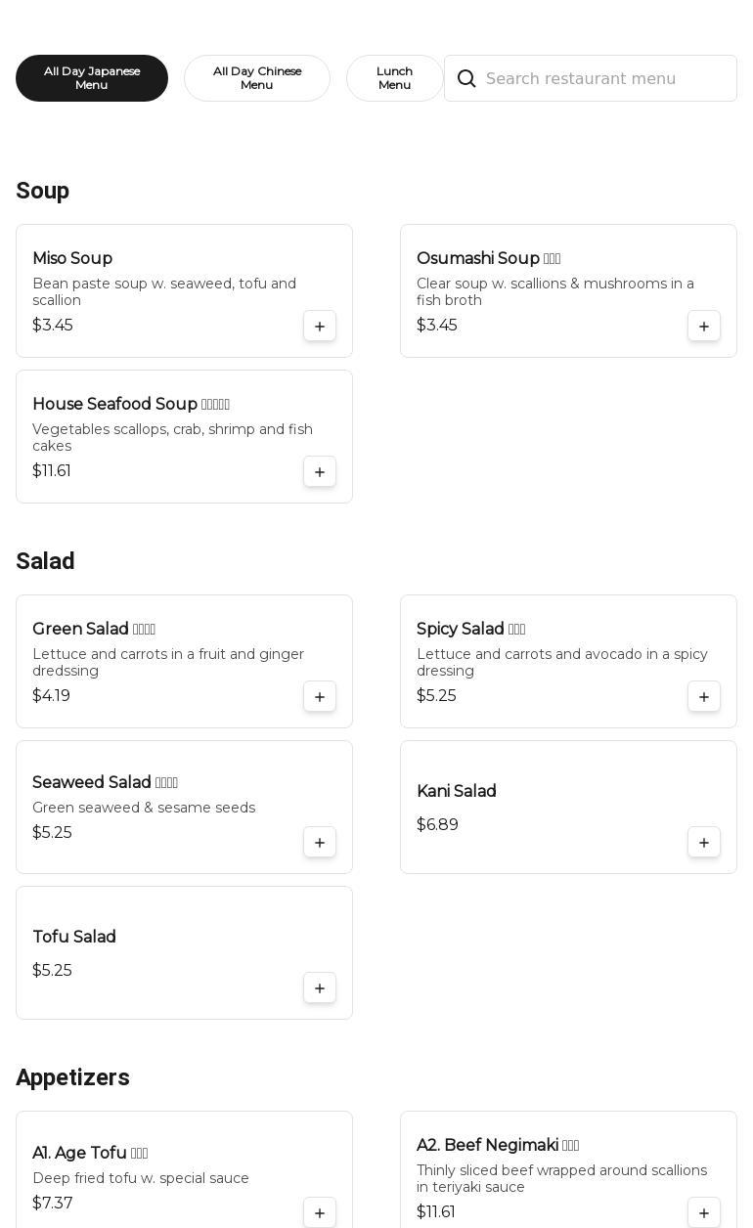Screen dimensions: 753x1228
Task: Add A2. Beef Negimaki to order
Action: tap(704, 1212)
